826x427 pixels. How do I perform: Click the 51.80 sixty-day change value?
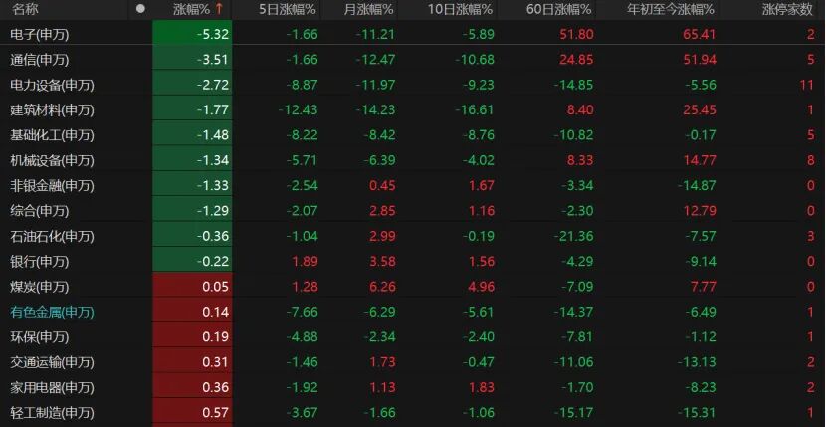pos(576,34)
